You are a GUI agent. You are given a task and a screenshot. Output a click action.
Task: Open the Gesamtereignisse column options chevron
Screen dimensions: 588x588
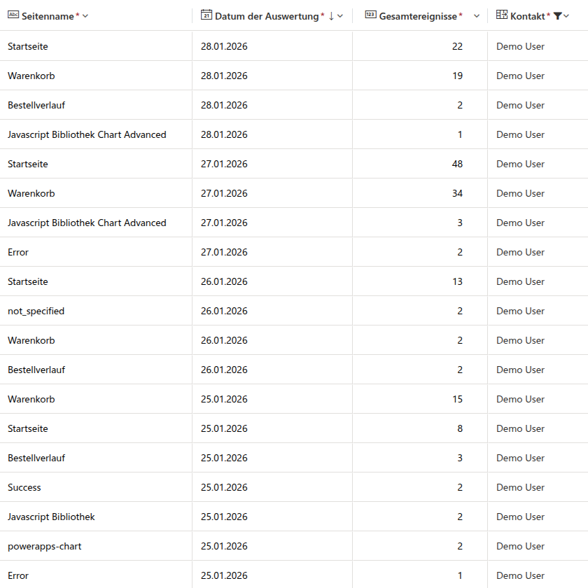(477, 15)
